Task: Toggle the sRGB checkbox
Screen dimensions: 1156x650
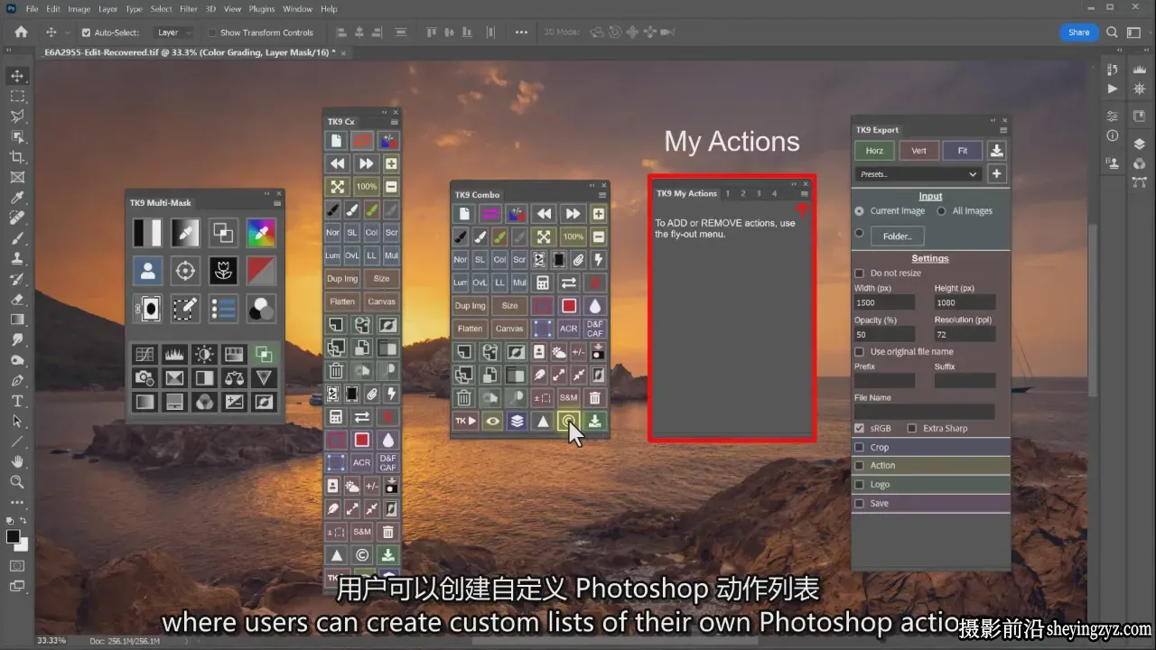Action: (859, 429)
